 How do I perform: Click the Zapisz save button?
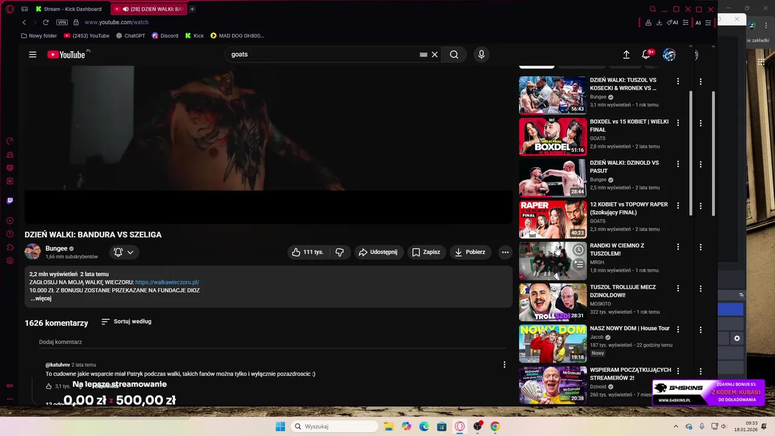click(426, 252)
